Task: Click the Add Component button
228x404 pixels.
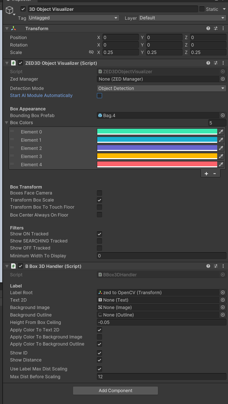Action: click(x=115, y=390)
